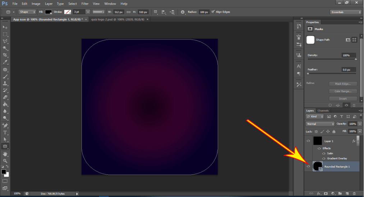
Task: Open the Fill color swatch
Action: tap(49, 12)
